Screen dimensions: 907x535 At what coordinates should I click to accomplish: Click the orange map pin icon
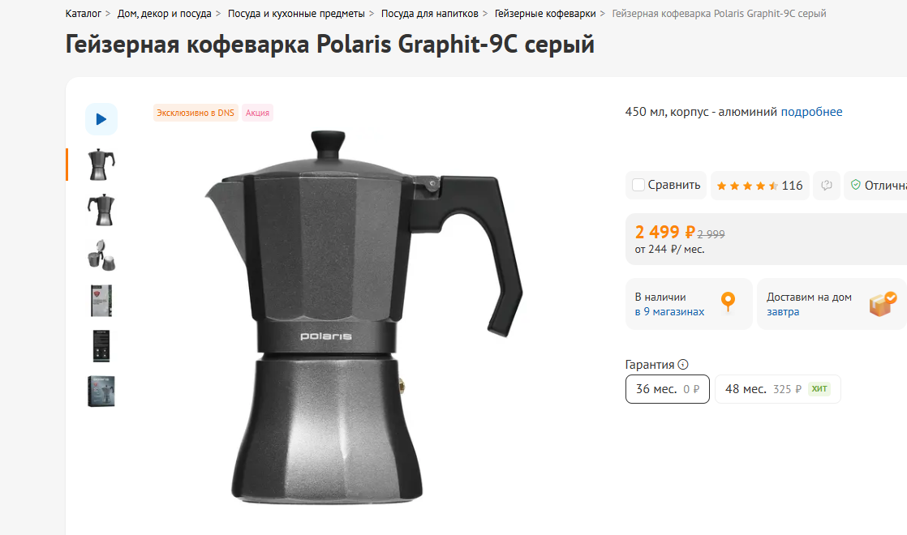pos(729,302)
